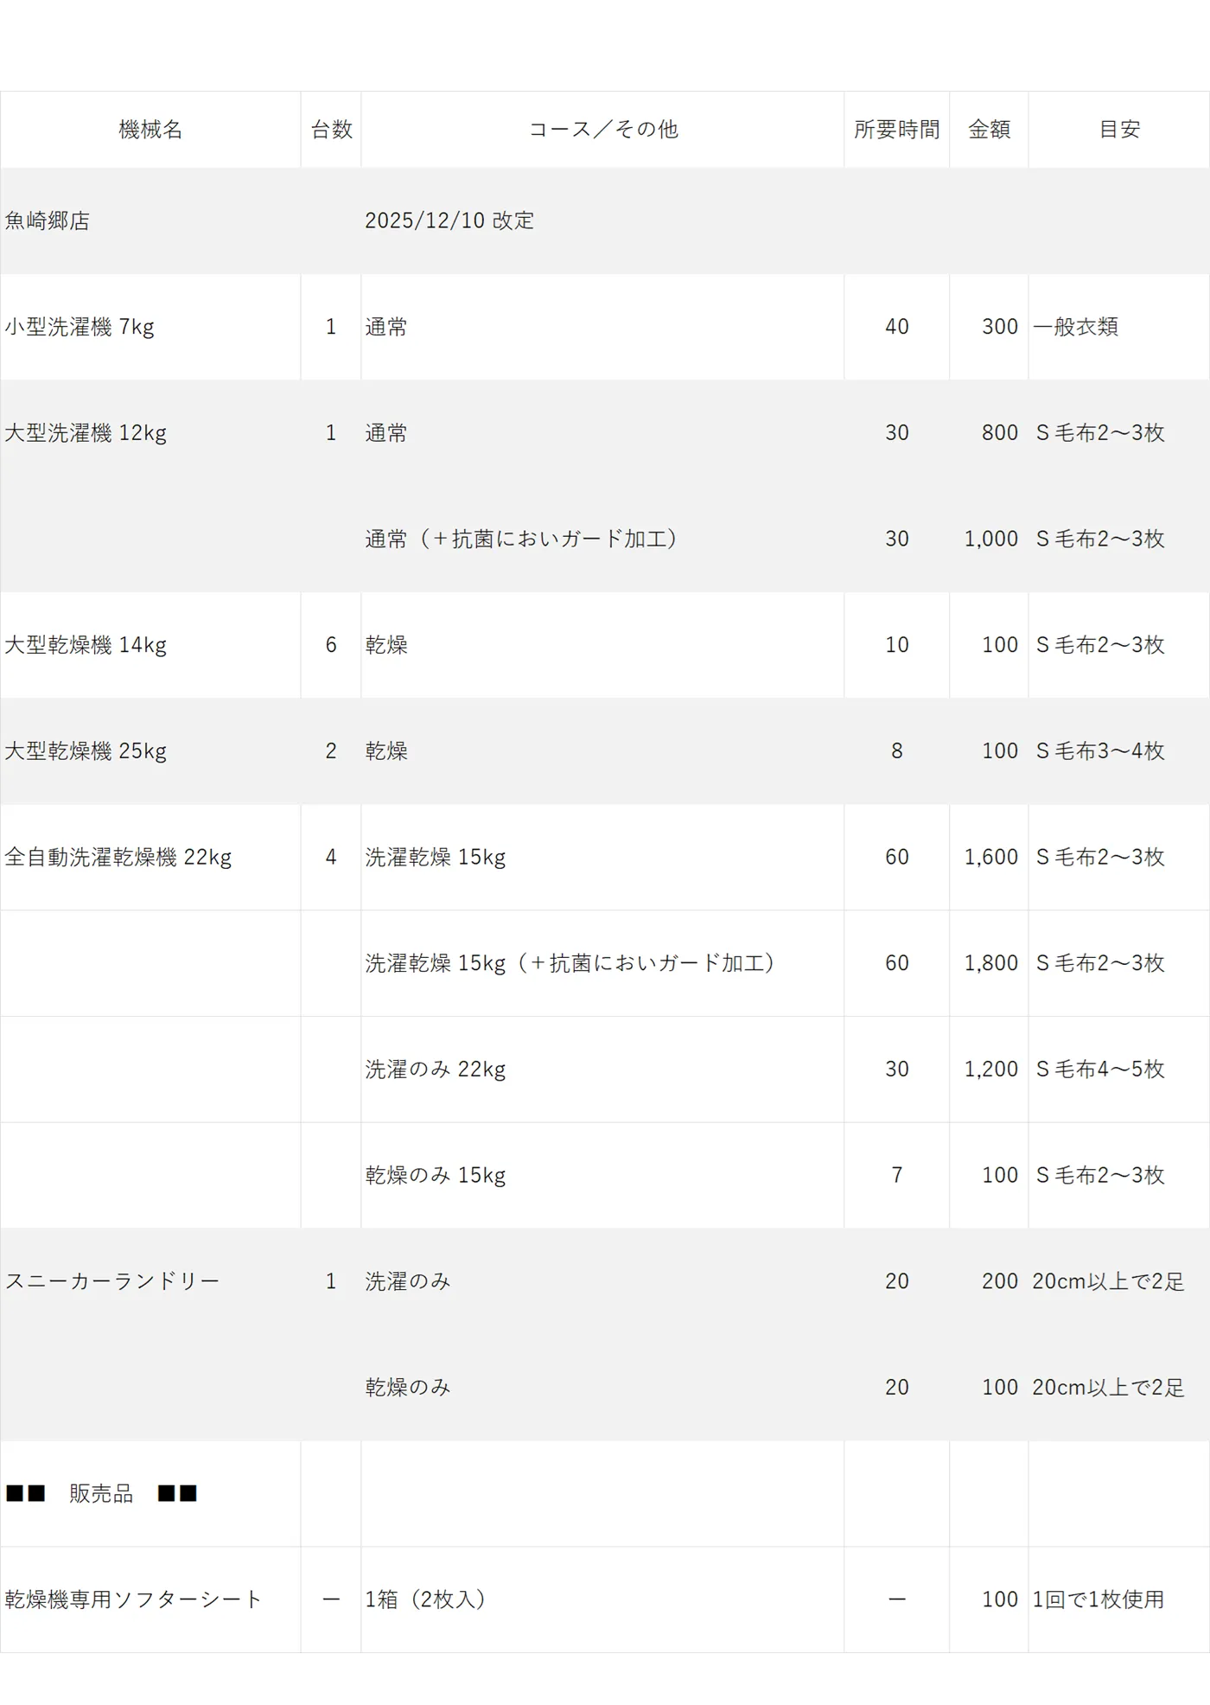Select the 洗濯のみ 22kg course cell
1210x1705 pixels.
pyautogui.click(x=435, y=1070)
